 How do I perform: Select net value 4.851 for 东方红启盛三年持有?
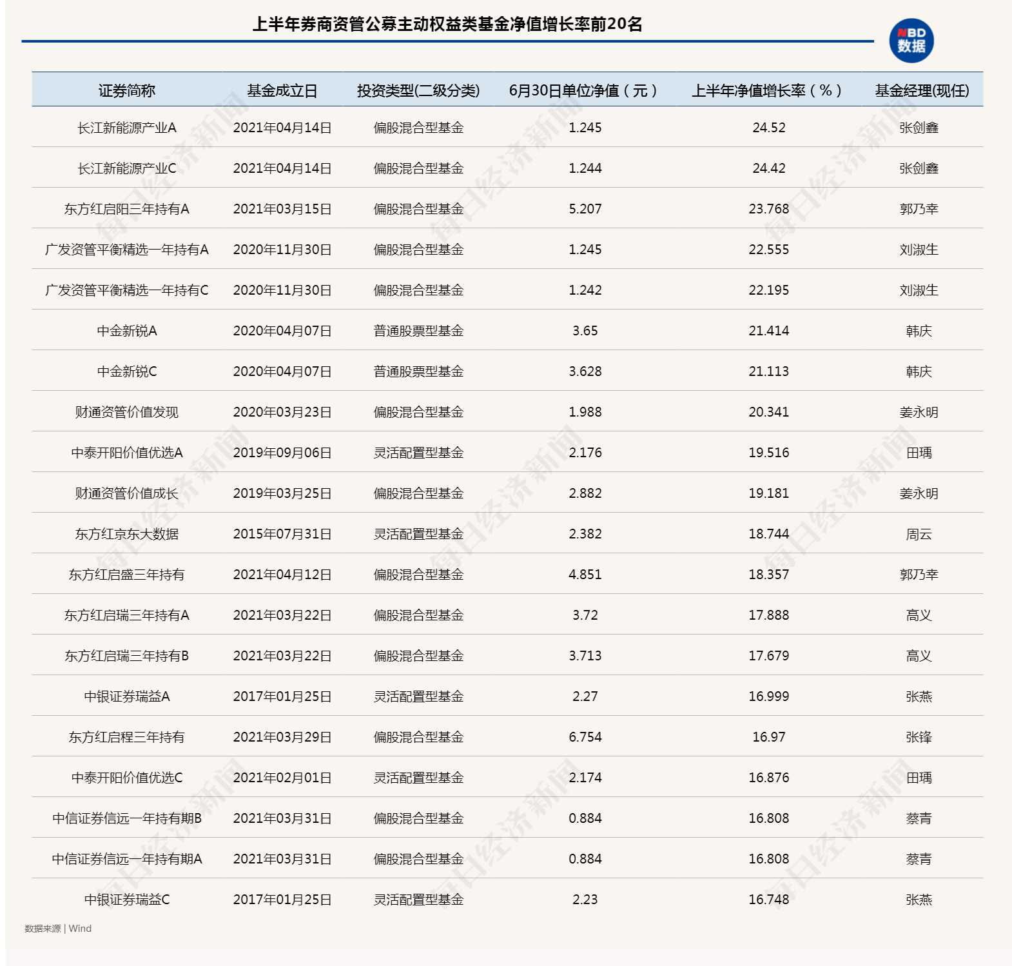click(585, 575)
